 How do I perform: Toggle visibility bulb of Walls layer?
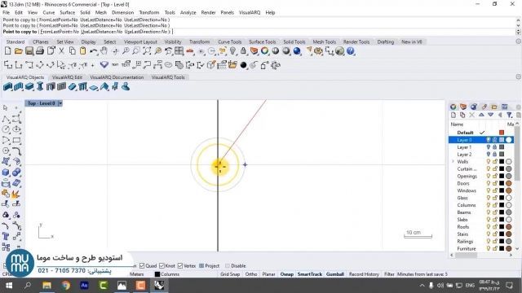pyautogui.click(x=489, y=162)
